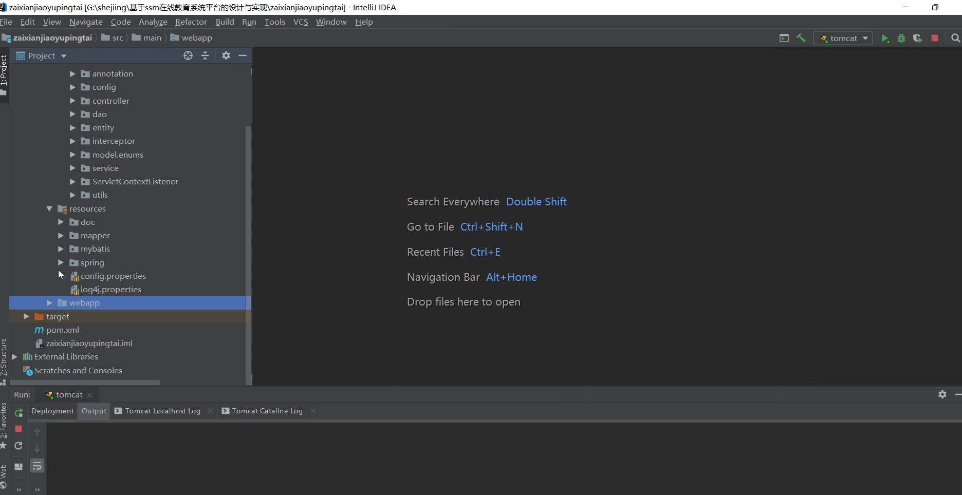The image size is (962, 495).
Task: Click the Build Project hammer icon
Action: click(801, 38)
